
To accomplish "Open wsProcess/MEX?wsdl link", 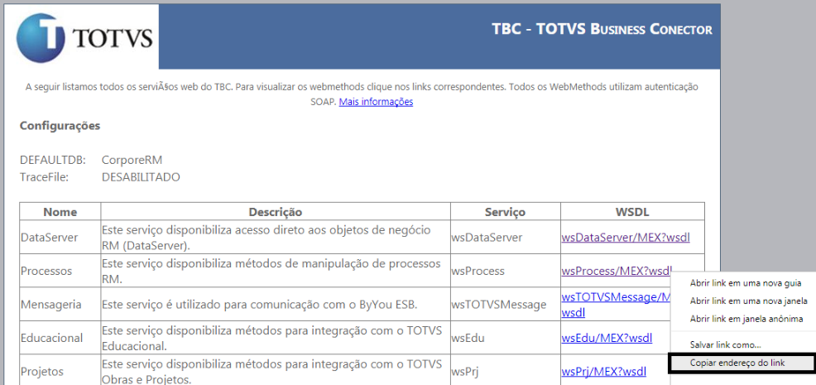I will [617, 271].
